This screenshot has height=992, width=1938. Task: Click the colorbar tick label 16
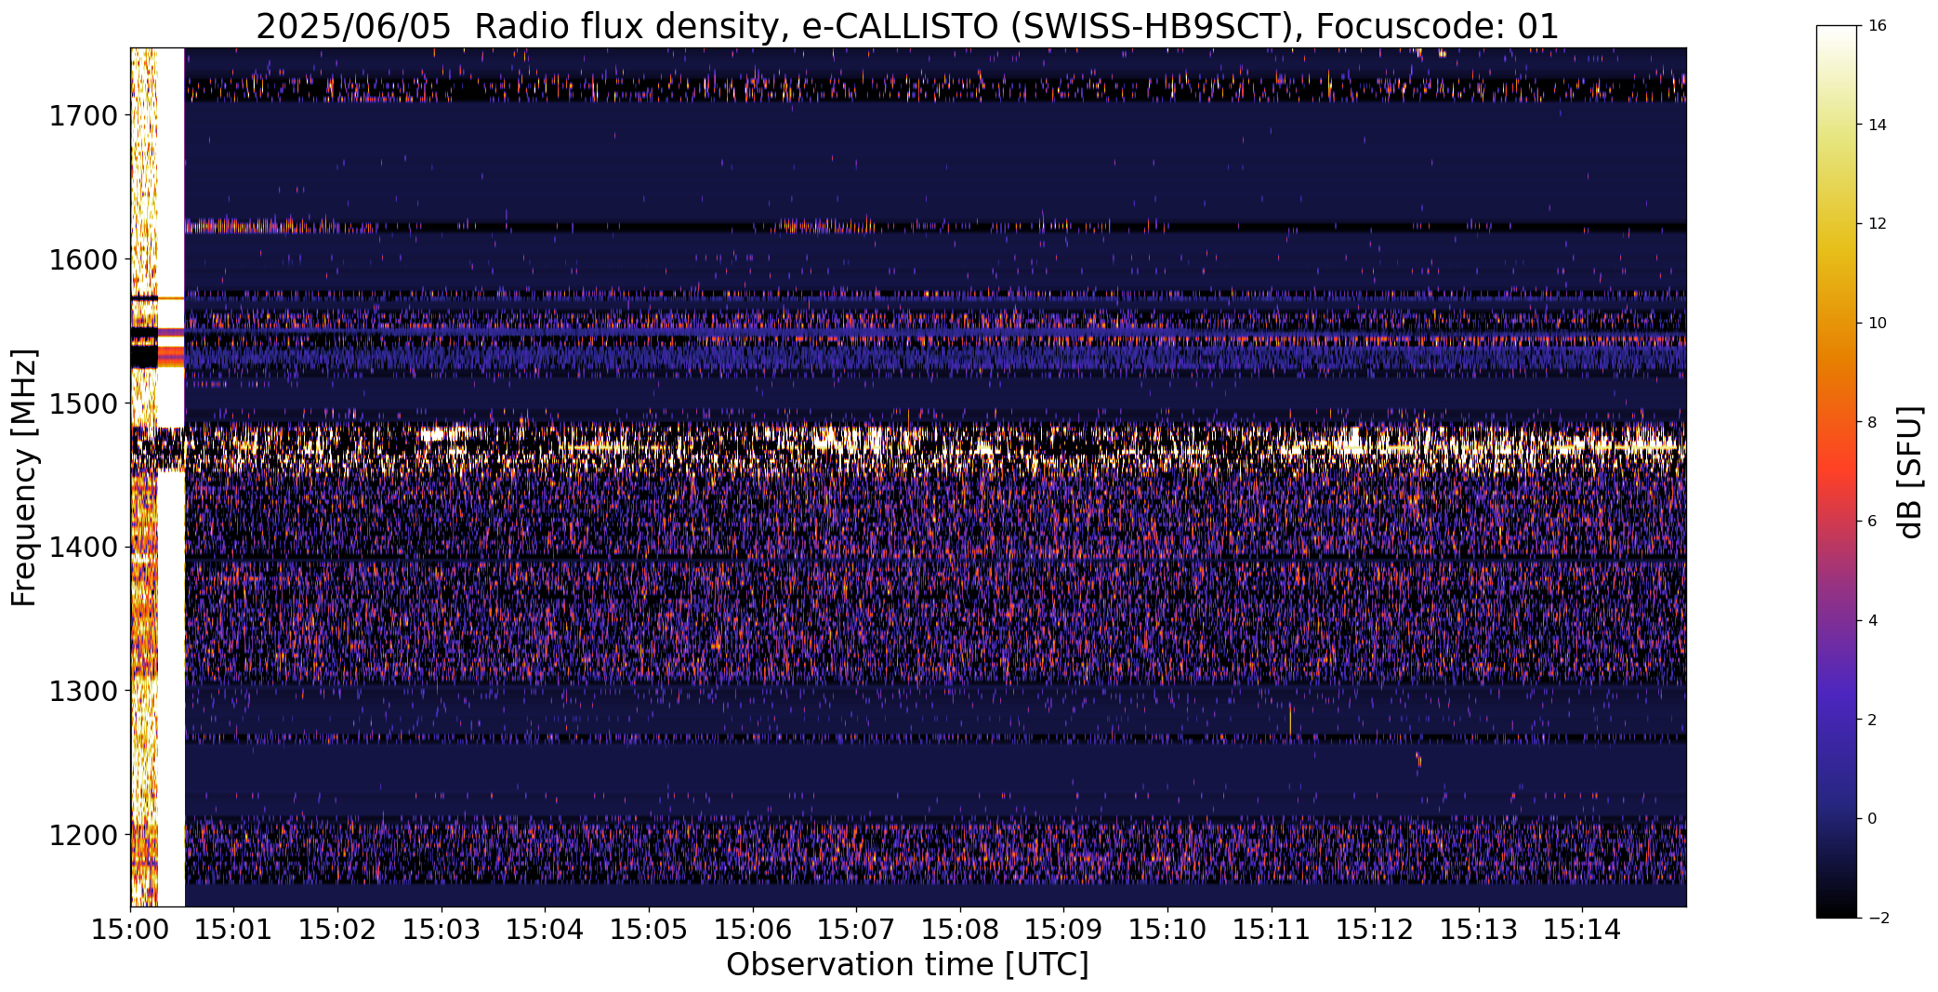[x=1878, y=26]
